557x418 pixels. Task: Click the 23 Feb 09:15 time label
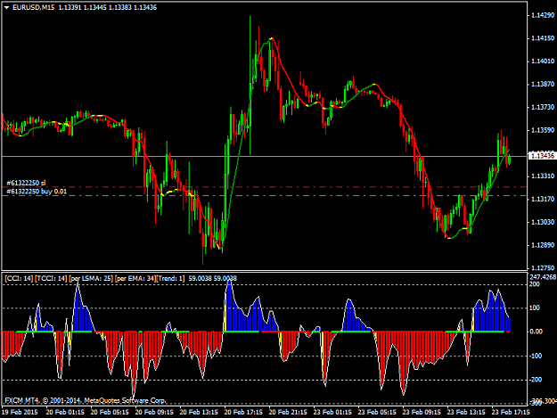[x=422, y=413]
